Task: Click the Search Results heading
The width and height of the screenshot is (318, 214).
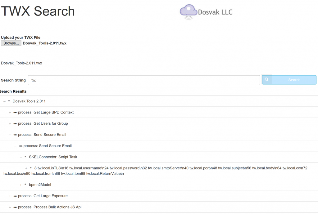Action: coord(13,91)
